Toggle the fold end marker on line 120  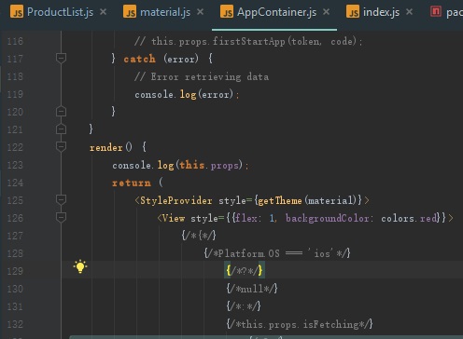tap(61, 111)
